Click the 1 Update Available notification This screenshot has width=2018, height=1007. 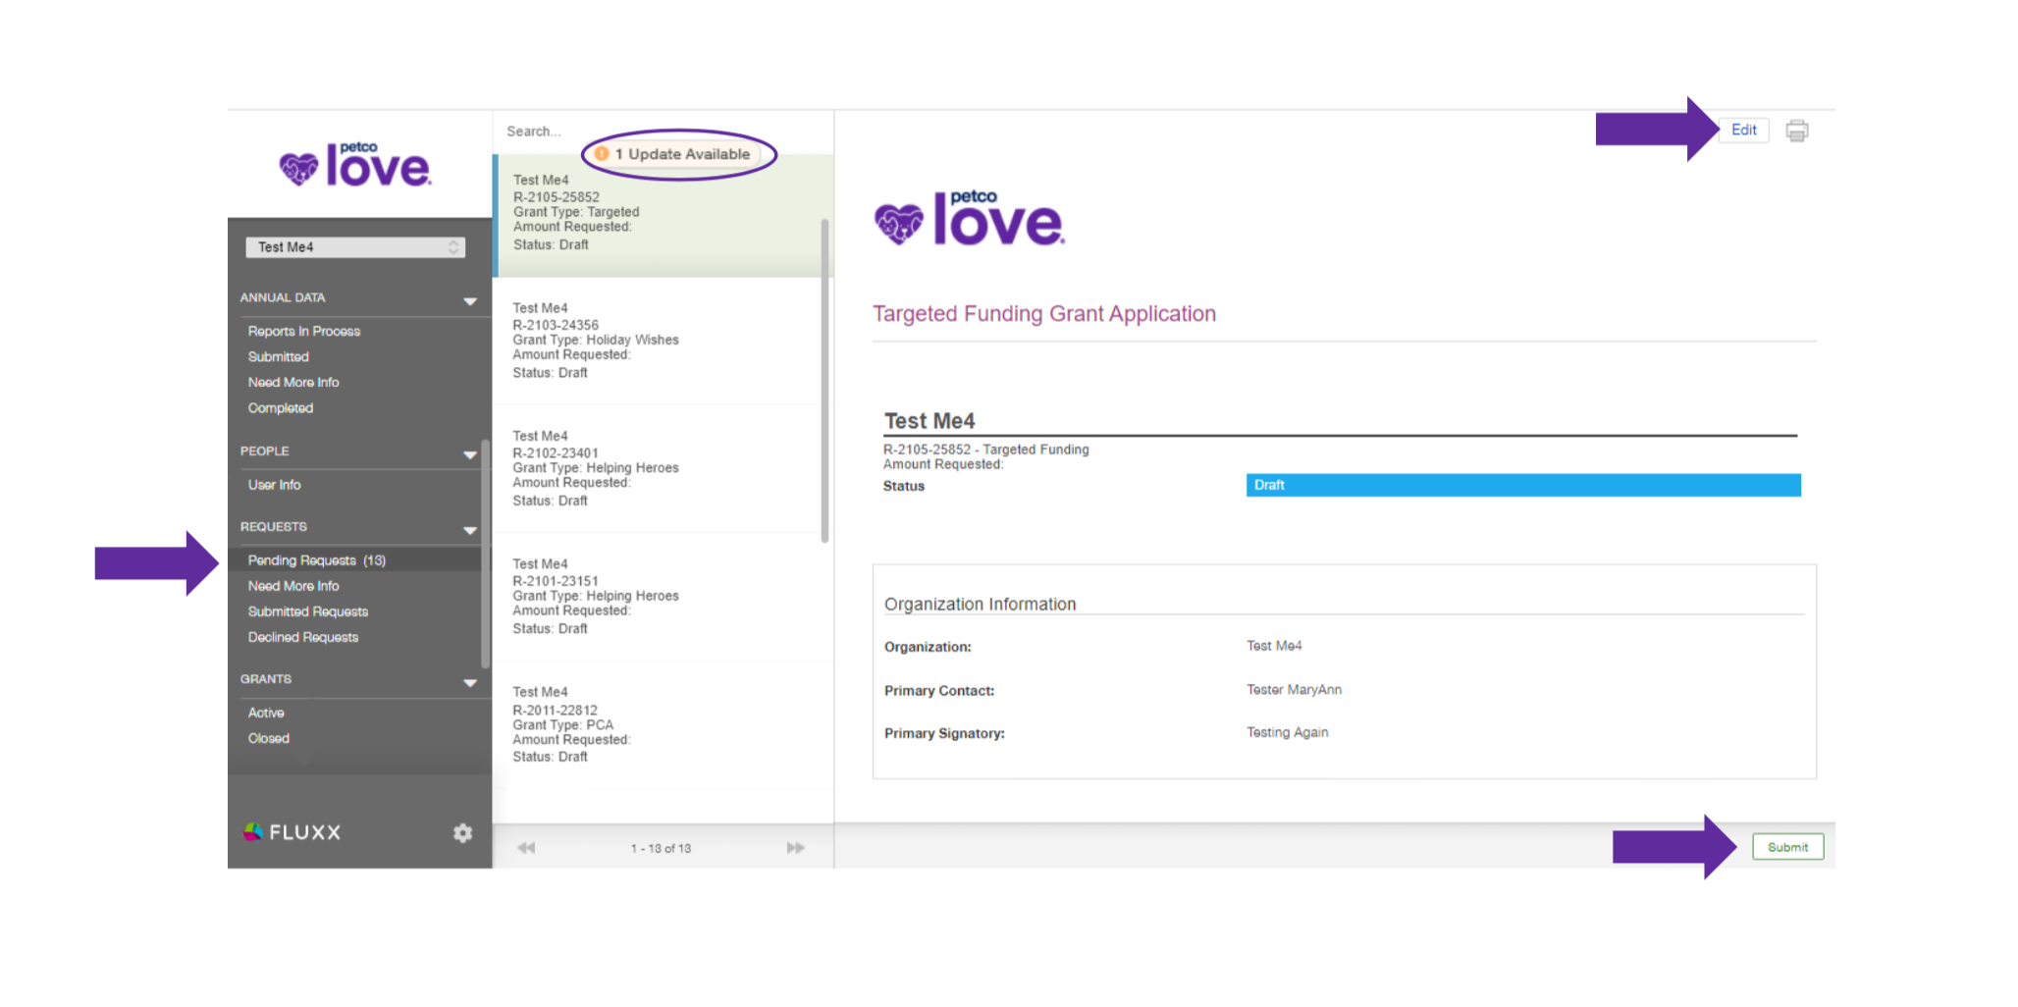tap(679, 154)
